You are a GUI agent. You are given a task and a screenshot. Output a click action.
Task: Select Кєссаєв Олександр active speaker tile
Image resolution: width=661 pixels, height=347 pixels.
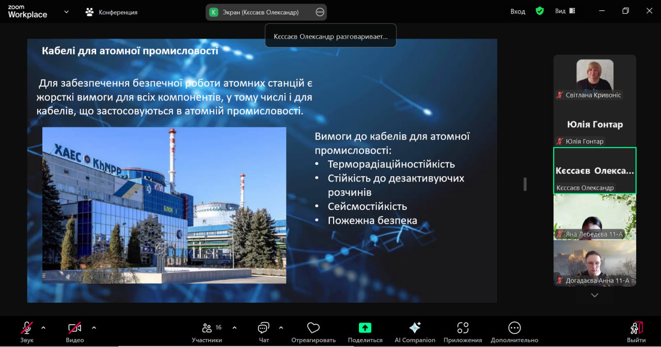pos(595,171)
